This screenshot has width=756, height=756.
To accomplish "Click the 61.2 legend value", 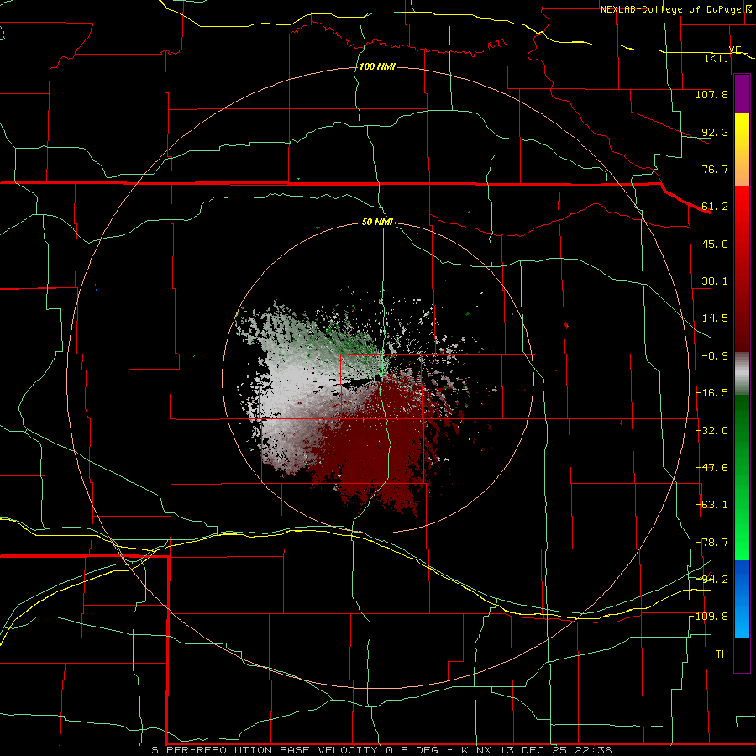I will tap(715, 207).
